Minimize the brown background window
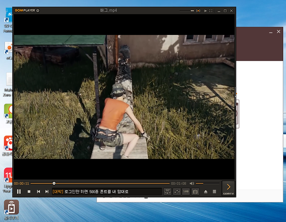 (271, 32)
